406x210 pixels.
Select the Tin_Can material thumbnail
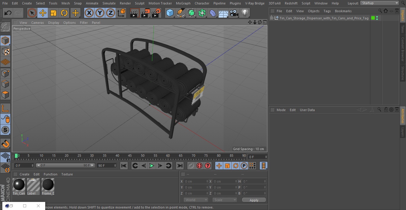click(x=19, y=187)
